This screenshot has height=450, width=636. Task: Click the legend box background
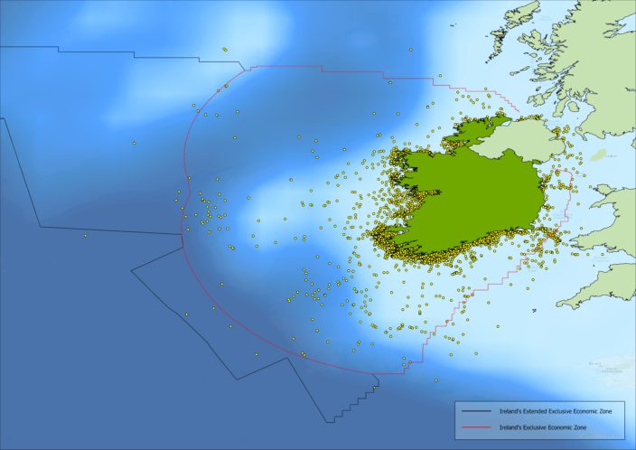[542, 438]
